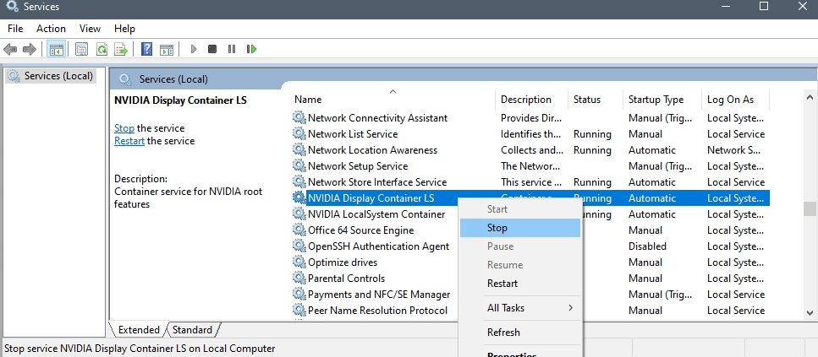Click gear icon of Network Store Interface Service
This screenshot has height=357, width=818.
(x=299, y=182)
